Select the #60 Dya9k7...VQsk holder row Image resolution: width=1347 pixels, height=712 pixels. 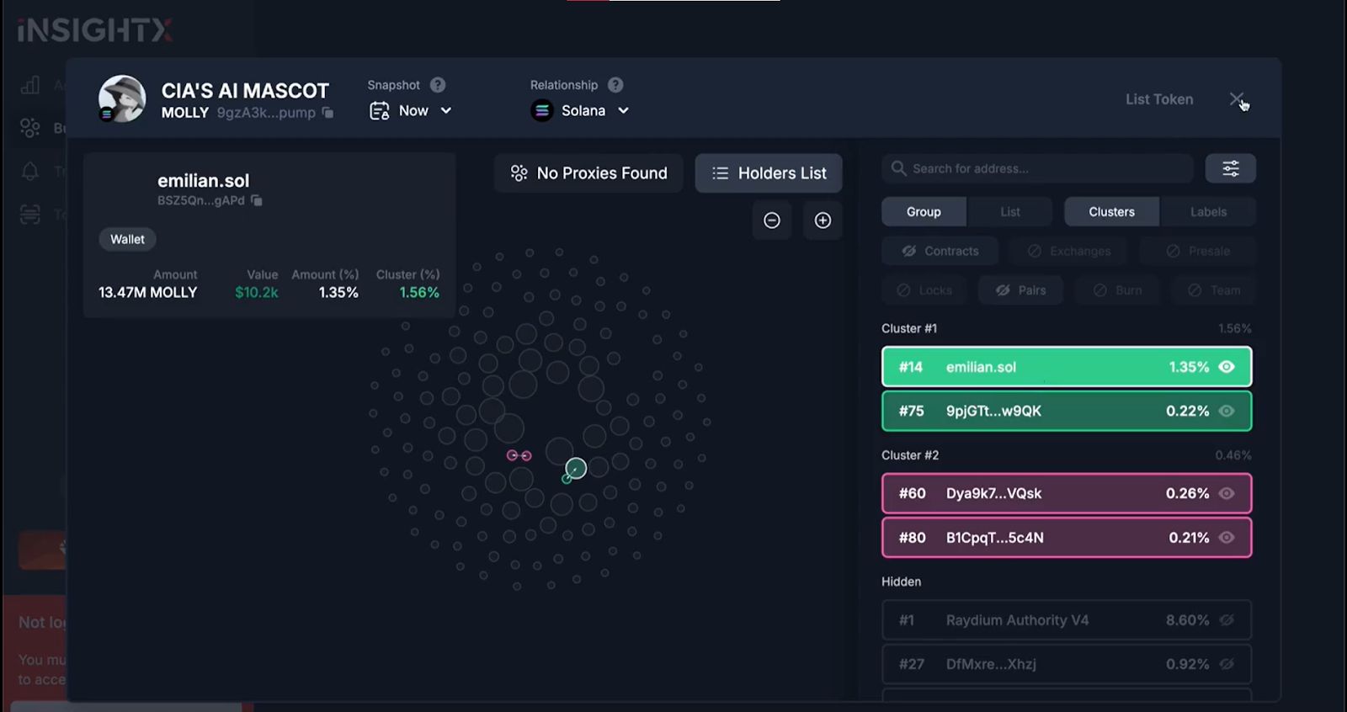point(1067,493)
